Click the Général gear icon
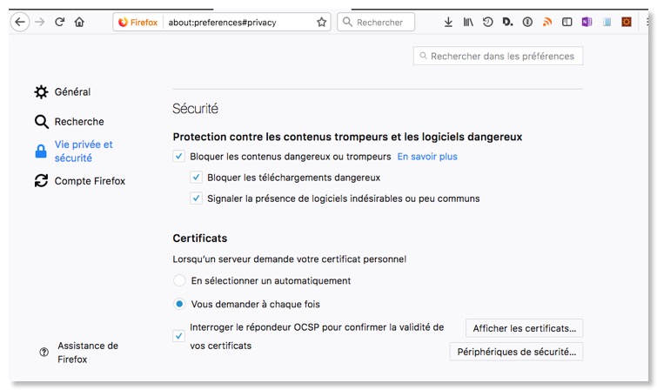The width and height of the screenshot is (657, 390). click(41, 91)
